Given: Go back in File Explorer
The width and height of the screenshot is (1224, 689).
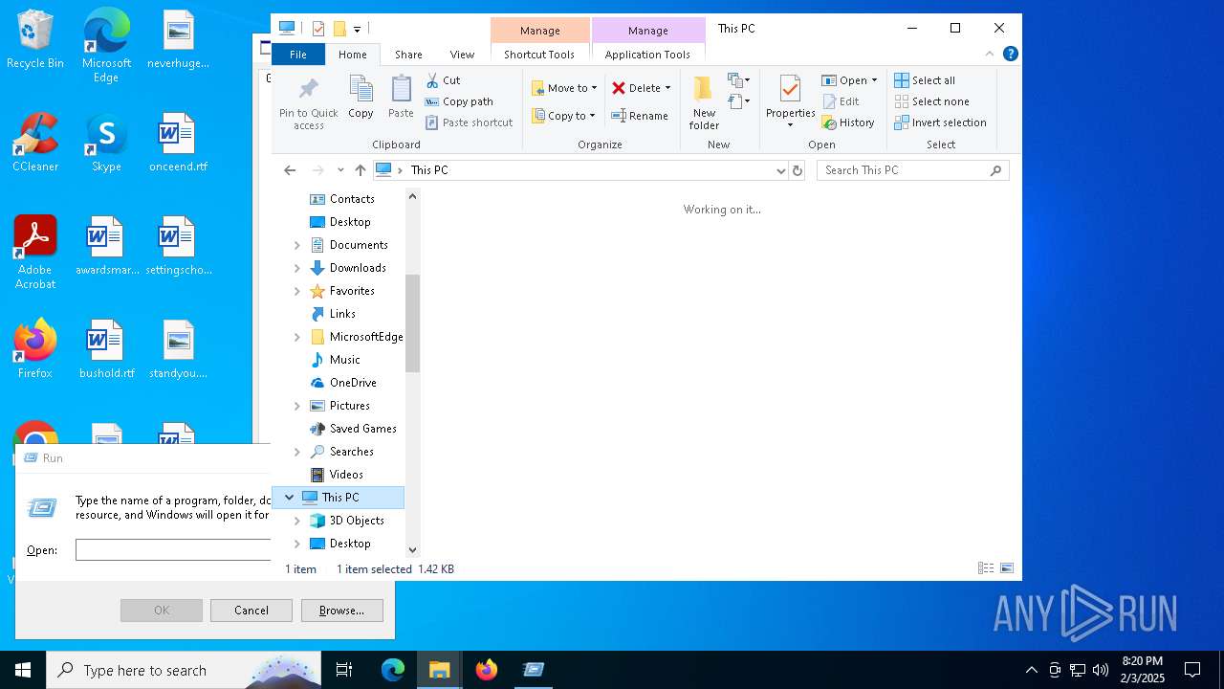Looking at the screenshot, I should (x=290, y=170).
